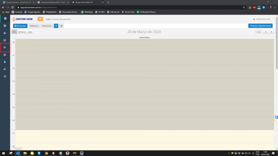278x156 pixels.
Task: Select the Dia view toggle
Action: [x=14, y=32]
